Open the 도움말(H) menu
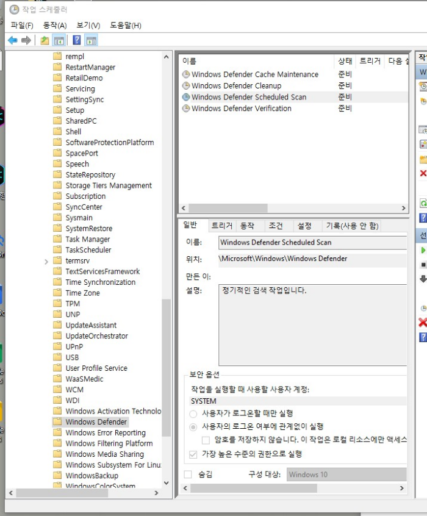Viewport: 427px width, 516px height. [x=126, y=26]
